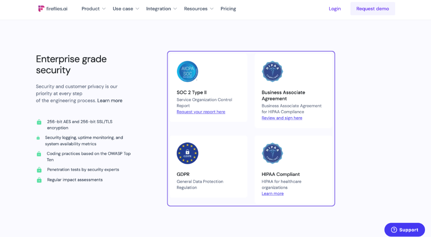This screenshot has height=237, width=431.
Task: Expand the Use case menu chevron
Action: (137, 9)
